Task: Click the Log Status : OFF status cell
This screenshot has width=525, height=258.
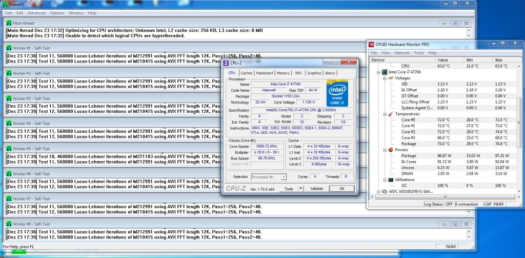Action: (x=438, y=204)
